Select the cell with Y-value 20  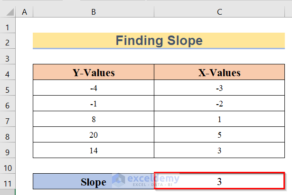pos(94,134)
